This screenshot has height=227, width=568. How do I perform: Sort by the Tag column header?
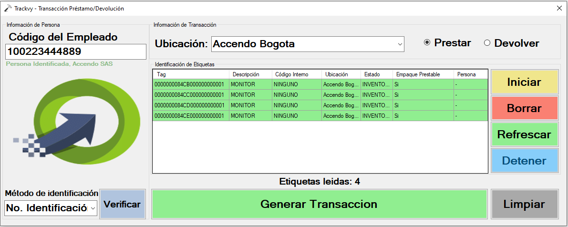pyautogui.click(x=191, y=74)
